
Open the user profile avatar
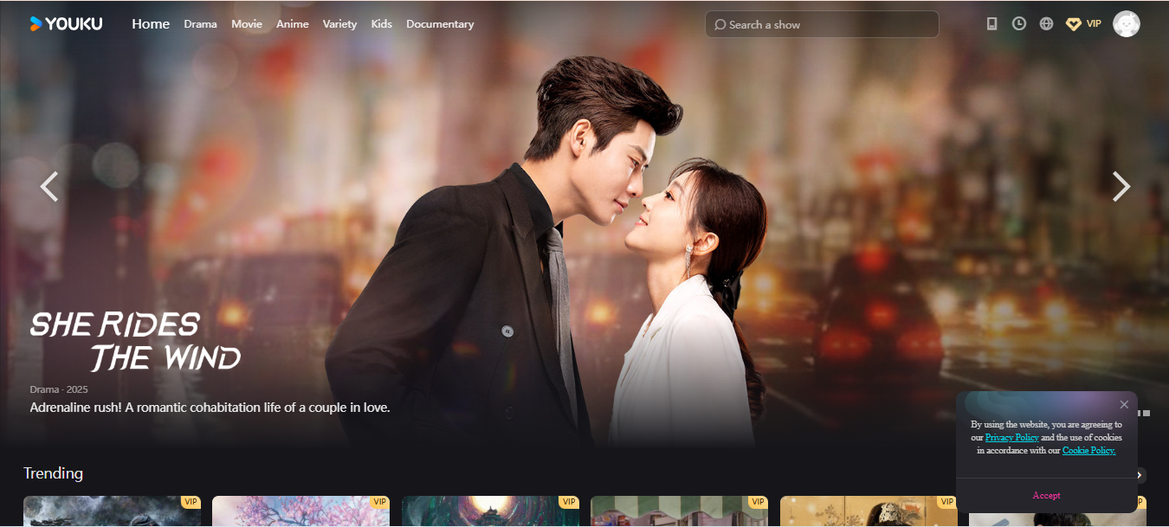click(1126, 24)
